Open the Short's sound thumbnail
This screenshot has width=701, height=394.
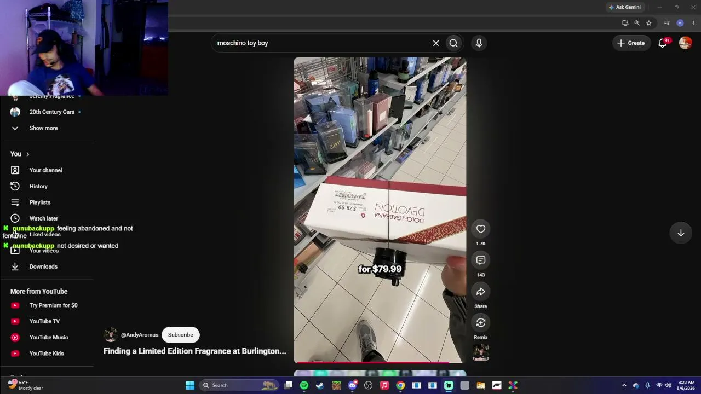tap(481, 352)
